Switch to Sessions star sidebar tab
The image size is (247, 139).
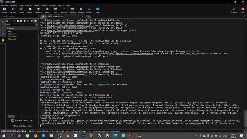(3, 22)
